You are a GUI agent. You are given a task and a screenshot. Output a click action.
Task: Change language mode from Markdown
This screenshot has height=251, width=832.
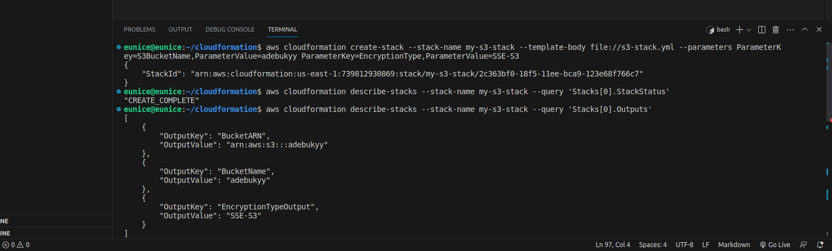(x=734, y=245)
